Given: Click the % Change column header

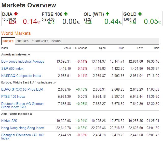Looking at the screenshot, I should (81, 48).
